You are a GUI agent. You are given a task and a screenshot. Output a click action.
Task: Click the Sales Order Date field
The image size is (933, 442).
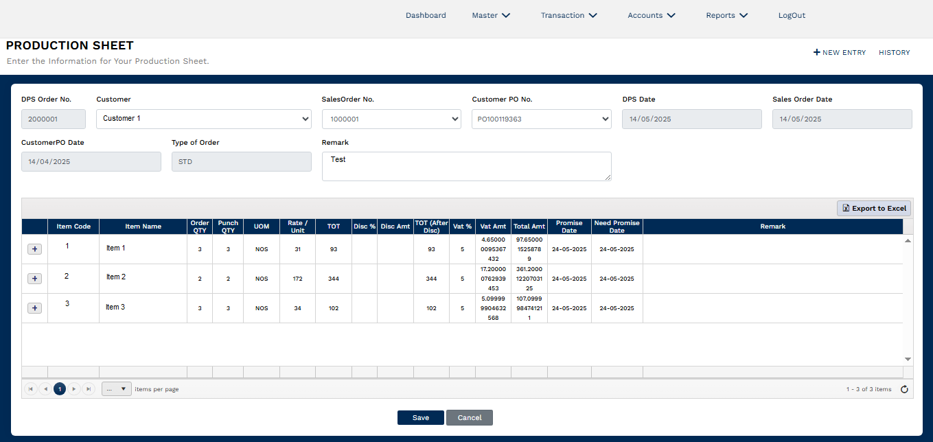(x=842, y=119)
